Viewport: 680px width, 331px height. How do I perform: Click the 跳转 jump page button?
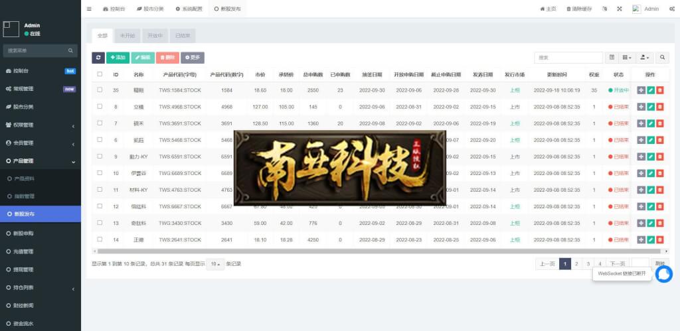pyautogui.click(x=659, y=264)
